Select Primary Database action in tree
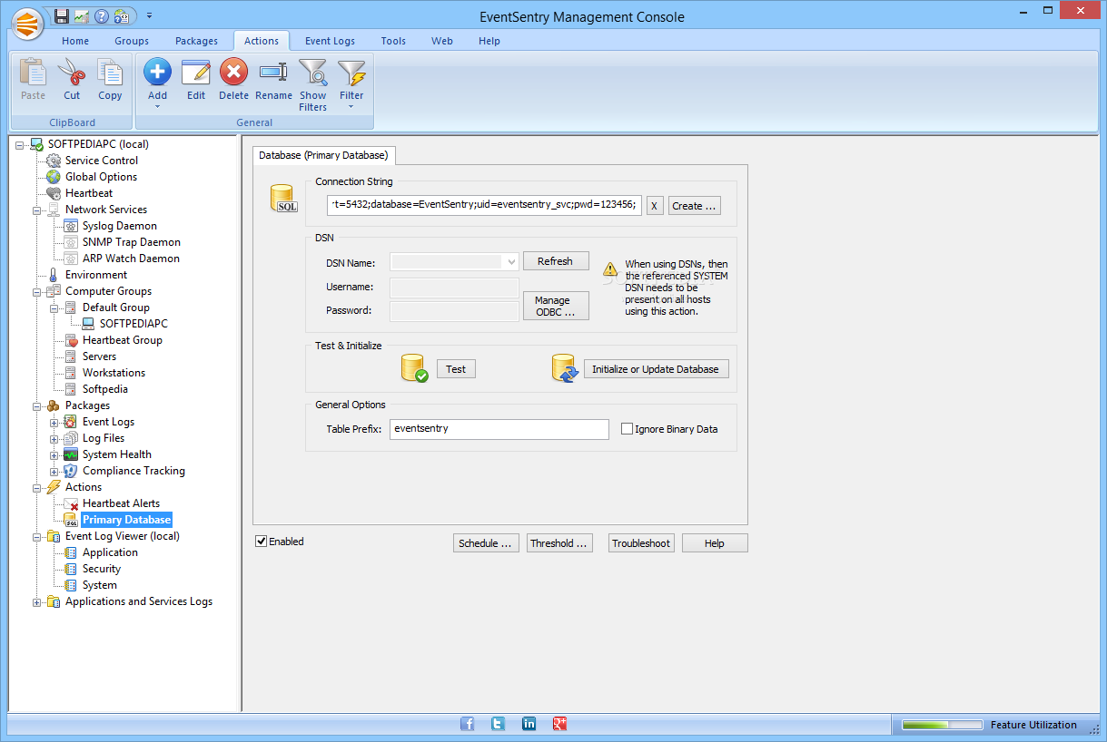The width and height of the screenshot is (1107, 742). [x=126, y=520]
